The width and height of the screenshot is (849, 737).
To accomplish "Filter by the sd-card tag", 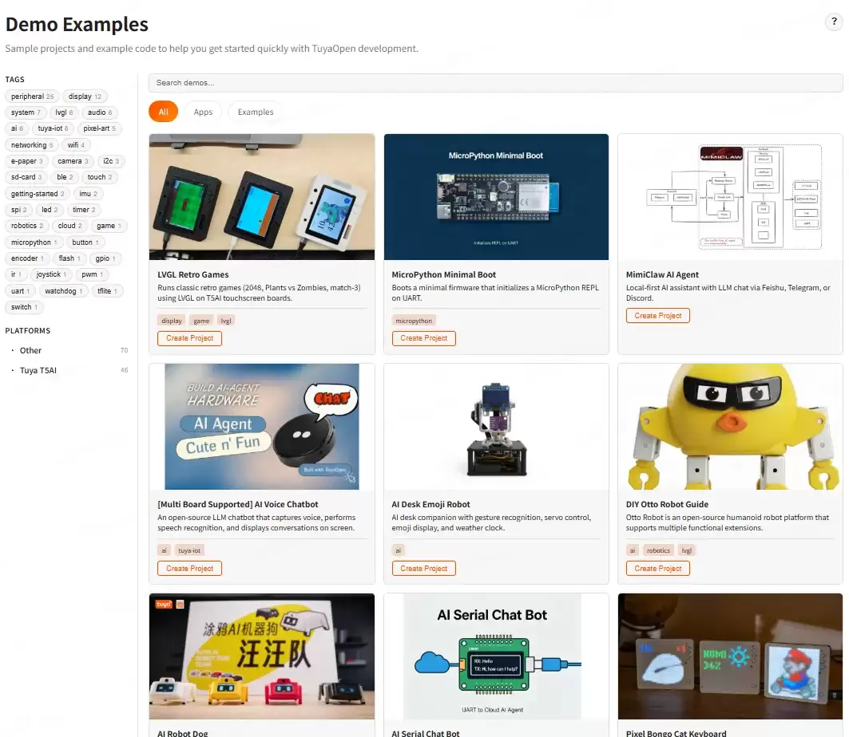I will (x=26, y=177).
